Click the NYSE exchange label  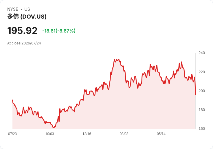coord(13,9)
